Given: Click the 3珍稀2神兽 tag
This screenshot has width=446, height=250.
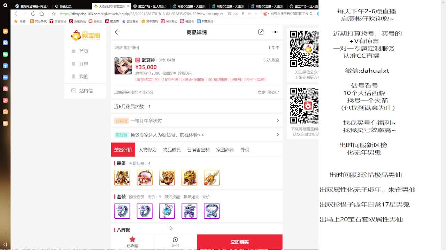Looking at the screenshot, I should pos(217,80).
